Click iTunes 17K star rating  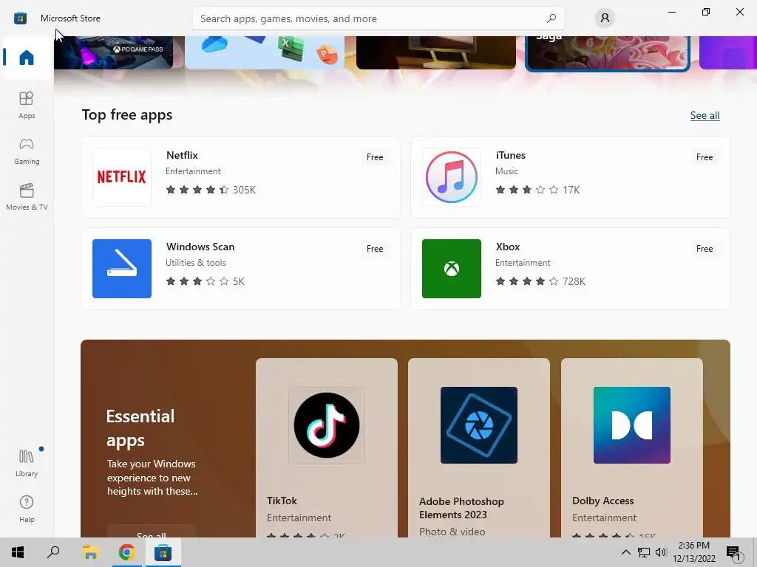tap(538, 190)
